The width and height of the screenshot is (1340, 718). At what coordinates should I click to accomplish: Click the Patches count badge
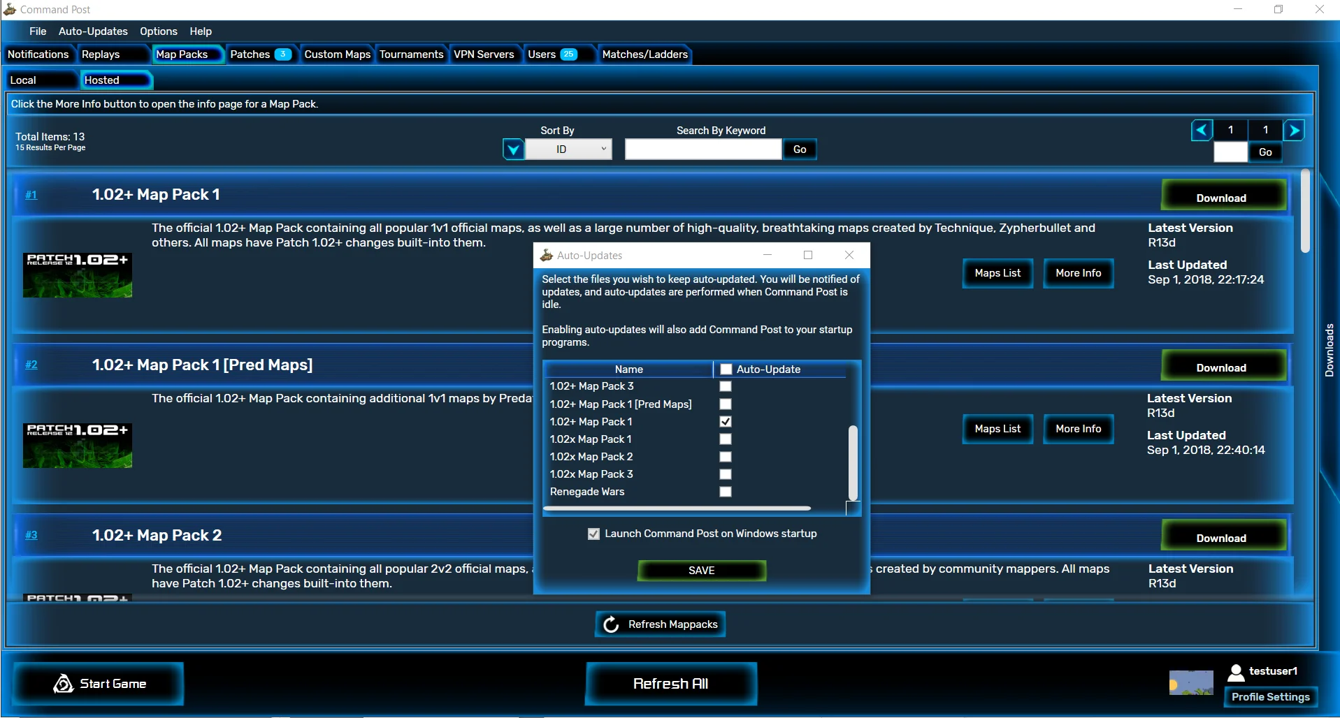[x=282, y=54]
